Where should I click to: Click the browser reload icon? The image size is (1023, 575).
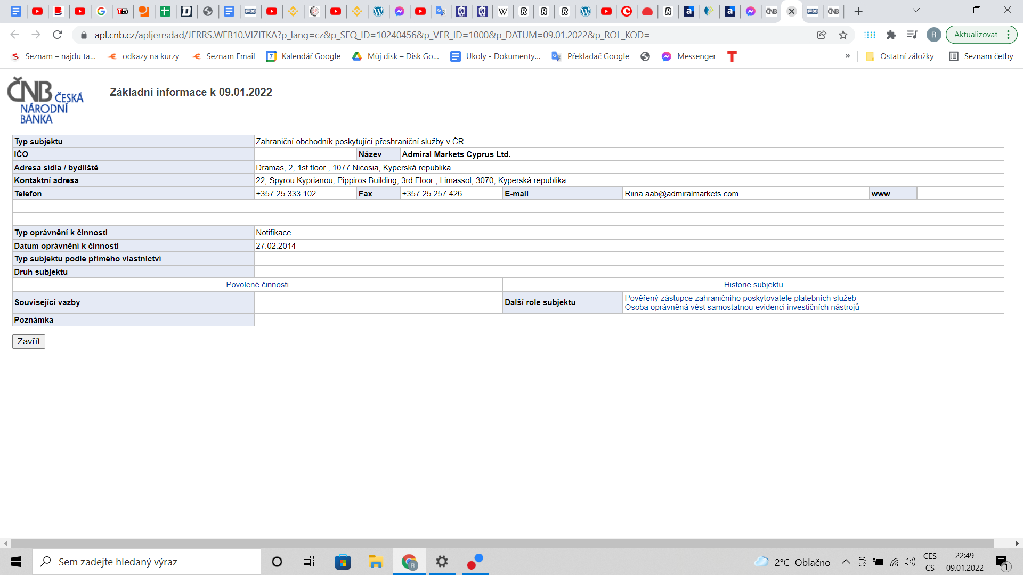[x=58, y=35]
